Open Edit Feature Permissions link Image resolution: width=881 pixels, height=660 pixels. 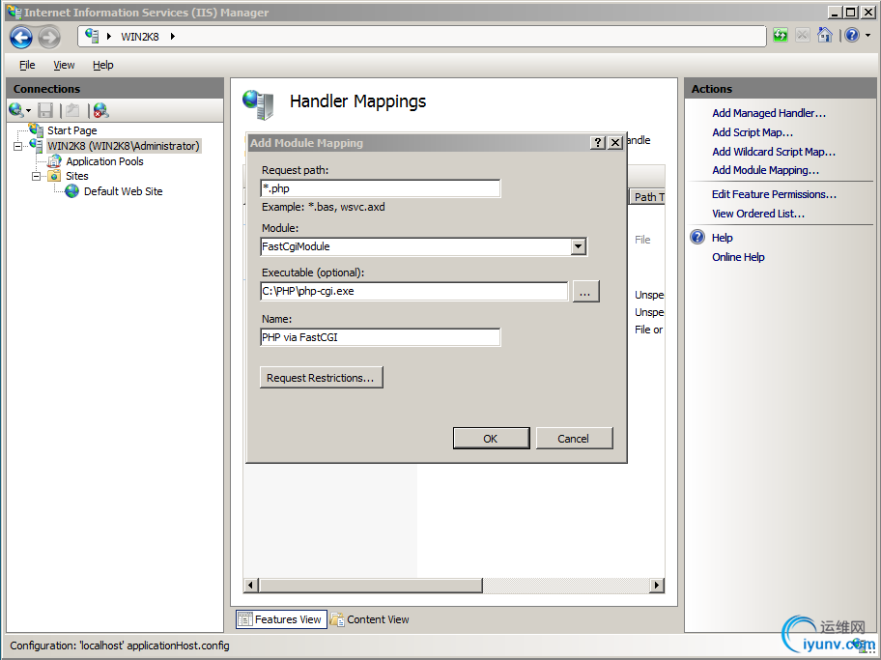click(x=774, y=194)
